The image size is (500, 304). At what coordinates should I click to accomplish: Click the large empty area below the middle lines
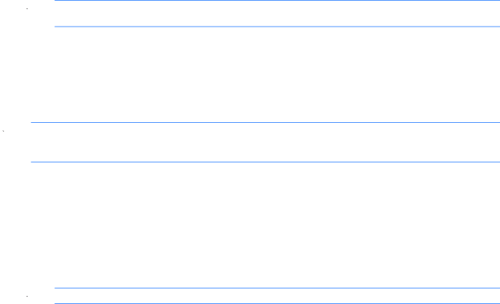pyautogui.click(x=265, y=226)
